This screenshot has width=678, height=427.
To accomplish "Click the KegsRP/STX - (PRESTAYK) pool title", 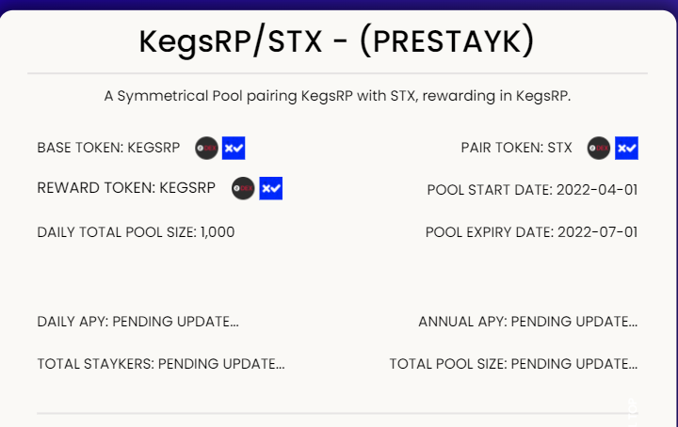I will click(337, 41).
